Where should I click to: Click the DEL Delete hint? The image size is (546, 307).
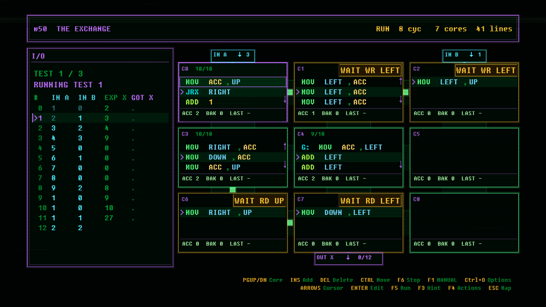pos(337,280)
